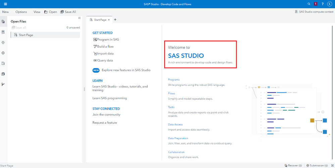
Task: Open the New menu
Action: click(6, 12)
